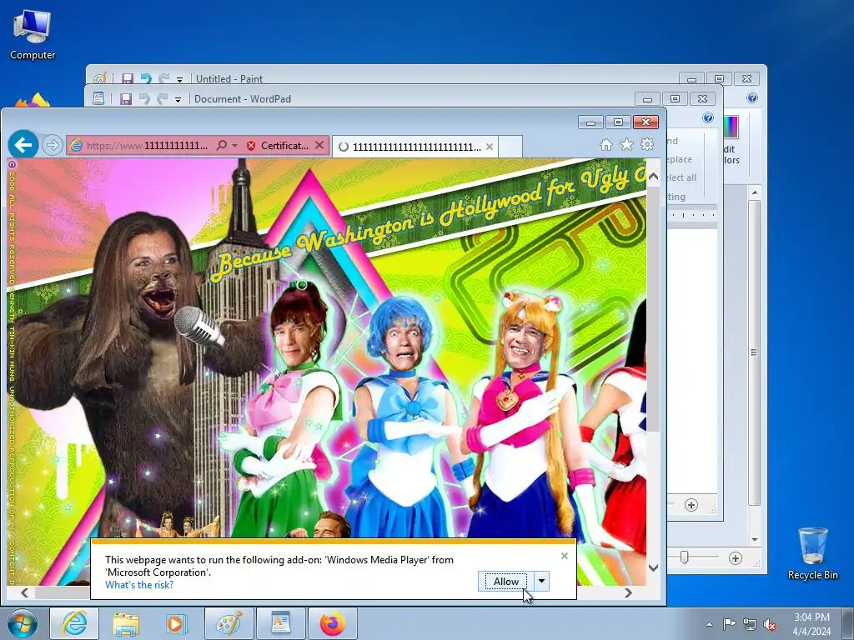Show hidden tray icons arrow
854x640 pixels.
(x=709, y=624)
